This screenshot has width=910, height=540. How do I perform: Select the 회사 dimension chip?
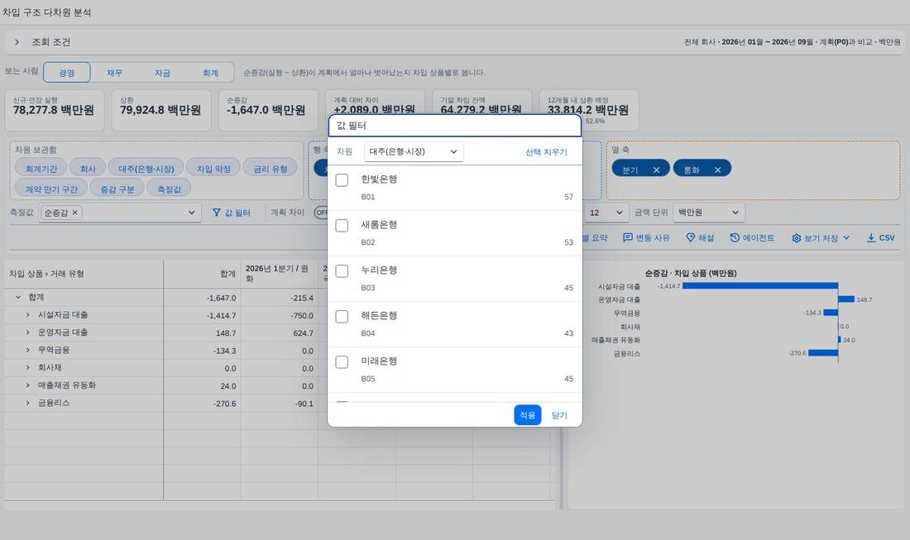click(88, 169)
